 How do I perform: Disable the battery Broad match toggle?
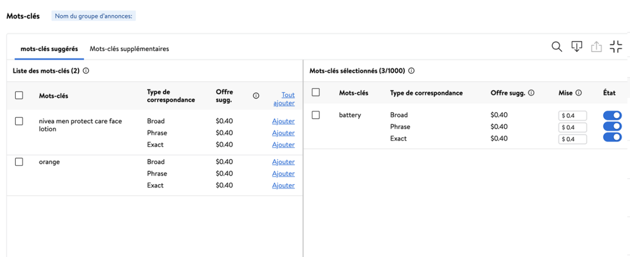click(612, 116)
